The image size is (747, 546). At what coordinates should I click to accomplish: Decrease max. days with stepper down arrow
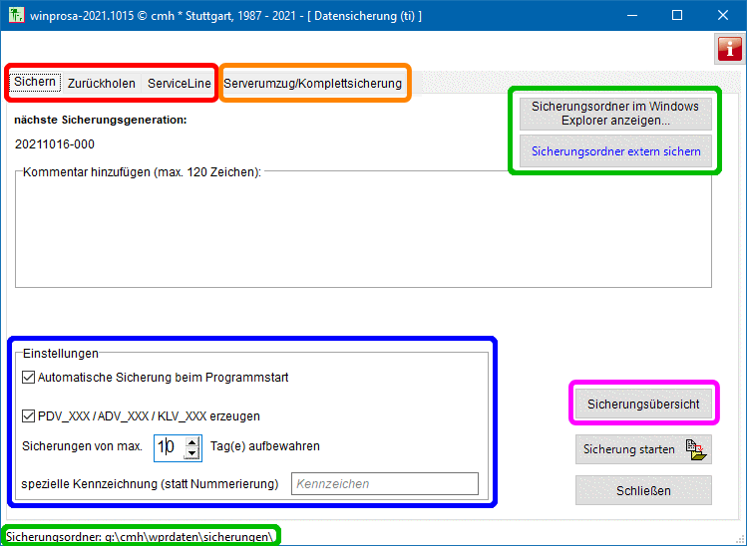192,452
